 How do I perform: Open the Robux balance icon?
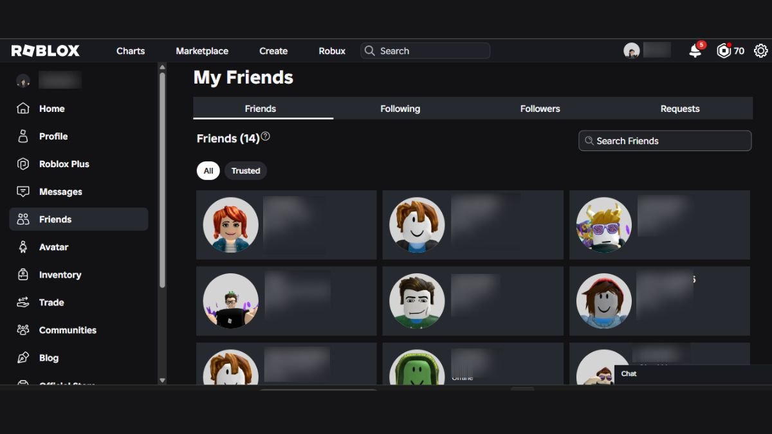tap(724, 51)
